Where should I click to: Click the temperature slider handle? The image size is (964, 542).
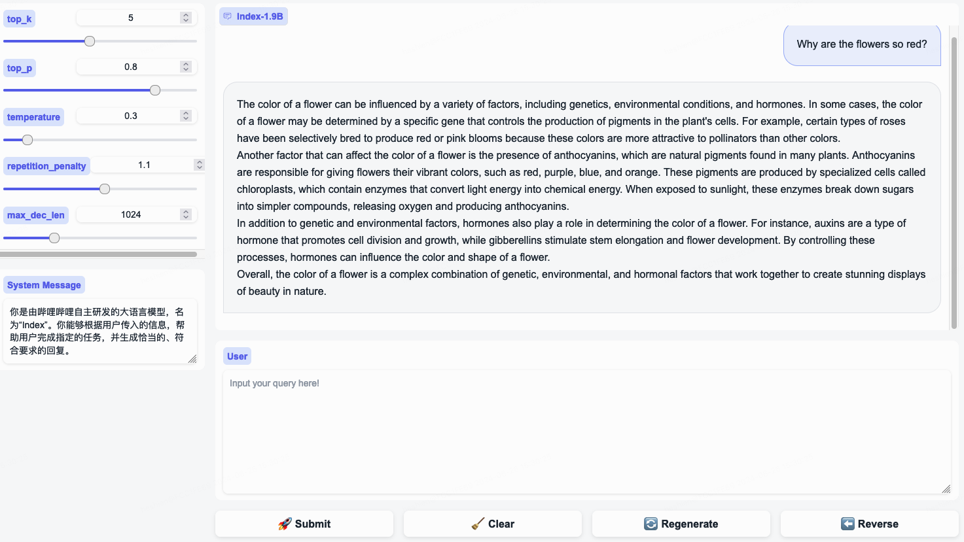click(27, 140)
